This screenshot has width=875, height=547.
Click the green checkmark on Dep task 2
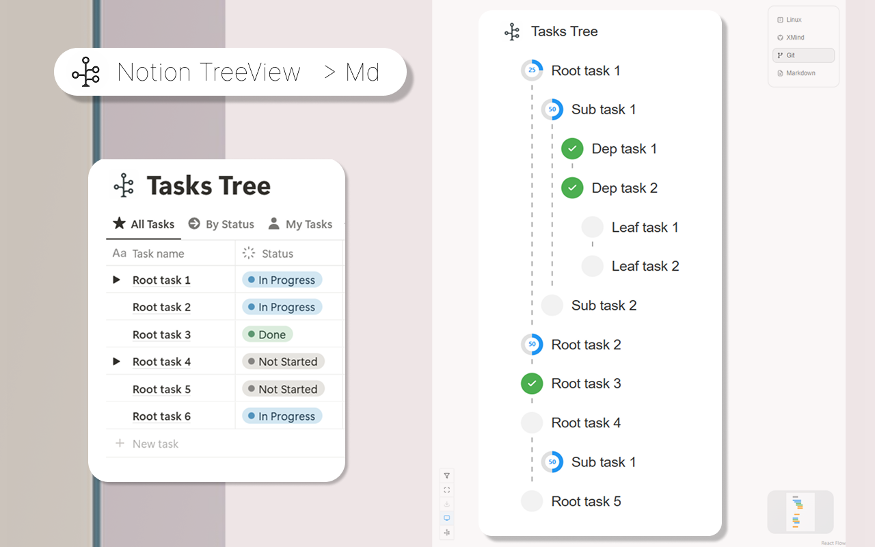(x=572, y=187)
